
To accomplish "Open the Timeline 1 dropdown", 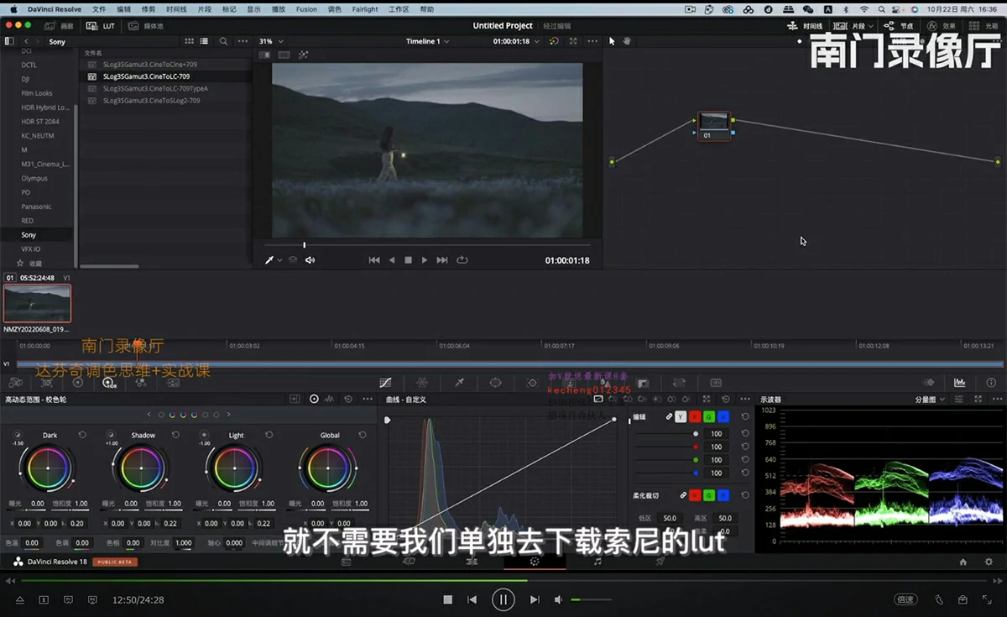I will pos(427,41).
